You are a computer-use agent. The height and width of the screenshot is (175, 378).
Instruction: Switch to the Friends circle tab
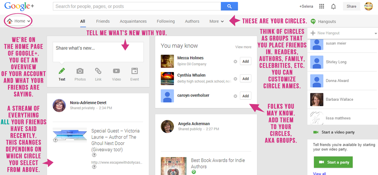tap(103, 21)
